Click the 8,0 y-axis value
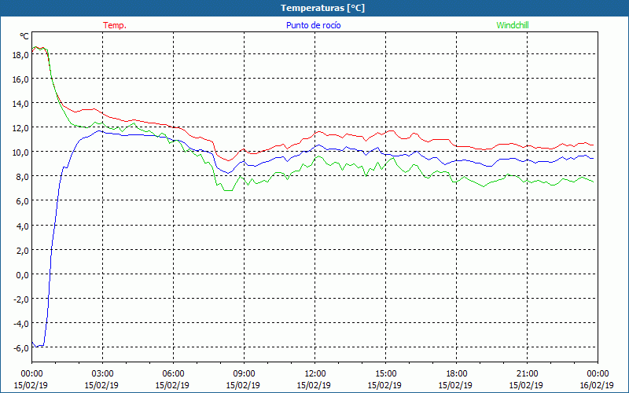This screenshot has height=393, width=629. [22, 178]
